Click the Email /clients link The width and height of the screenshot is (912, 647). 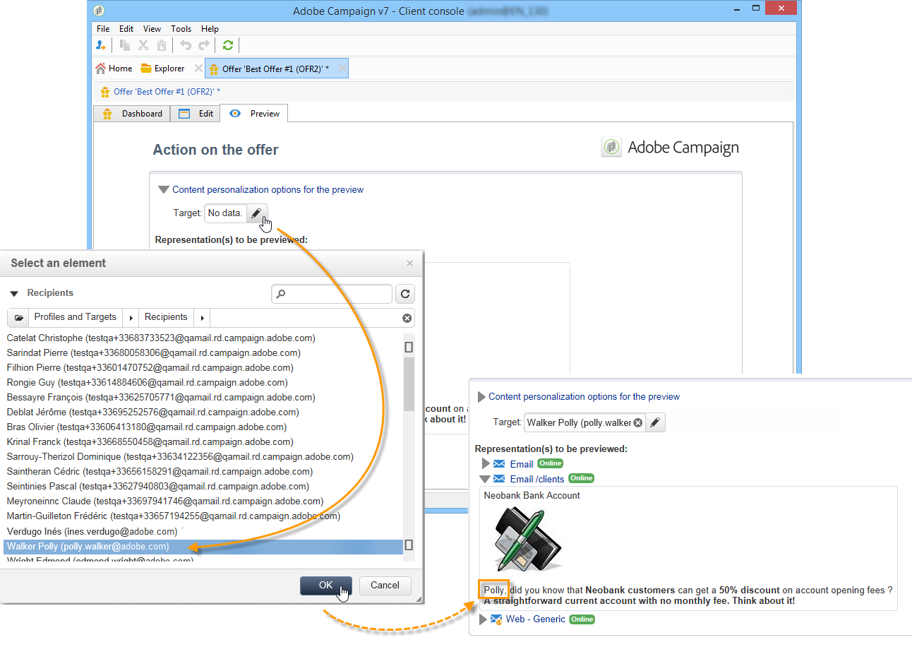coord(537,479)
